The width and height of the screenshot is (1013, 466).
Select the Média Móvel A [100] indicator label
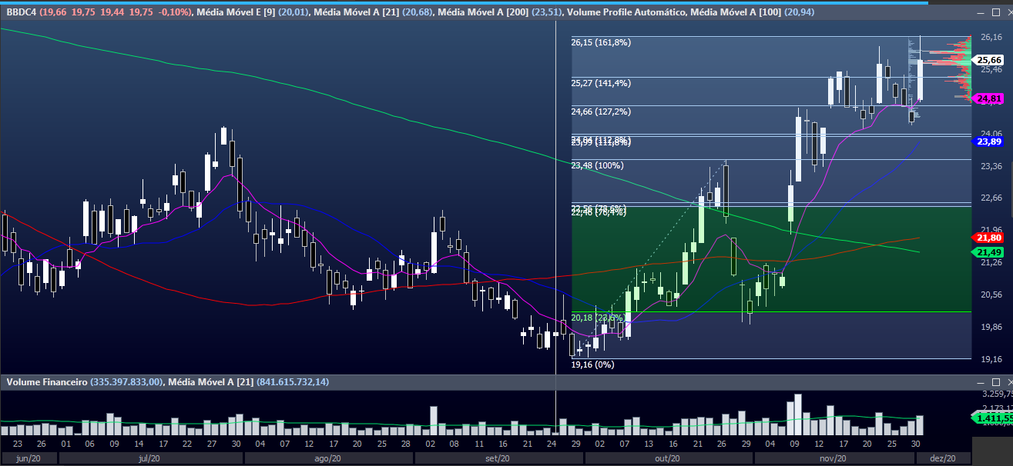coord(738,13)
